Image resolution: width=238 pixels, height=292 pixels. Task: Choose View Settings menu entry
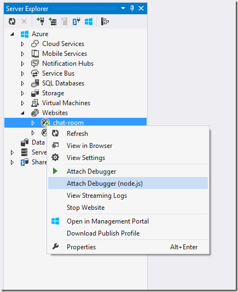[128, 158]
